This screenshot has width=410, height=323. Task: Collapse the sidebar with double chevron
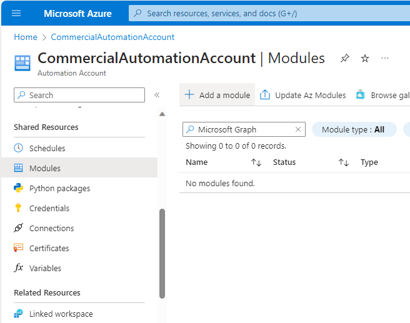coord(157,95)
